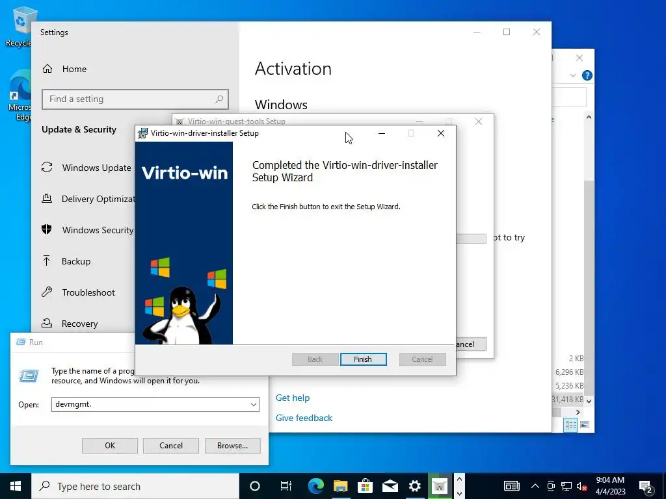Viewport: 666px width, 499px height.
Task: Switch File Explorer to large icons view
Action: (x=585, y=425)
